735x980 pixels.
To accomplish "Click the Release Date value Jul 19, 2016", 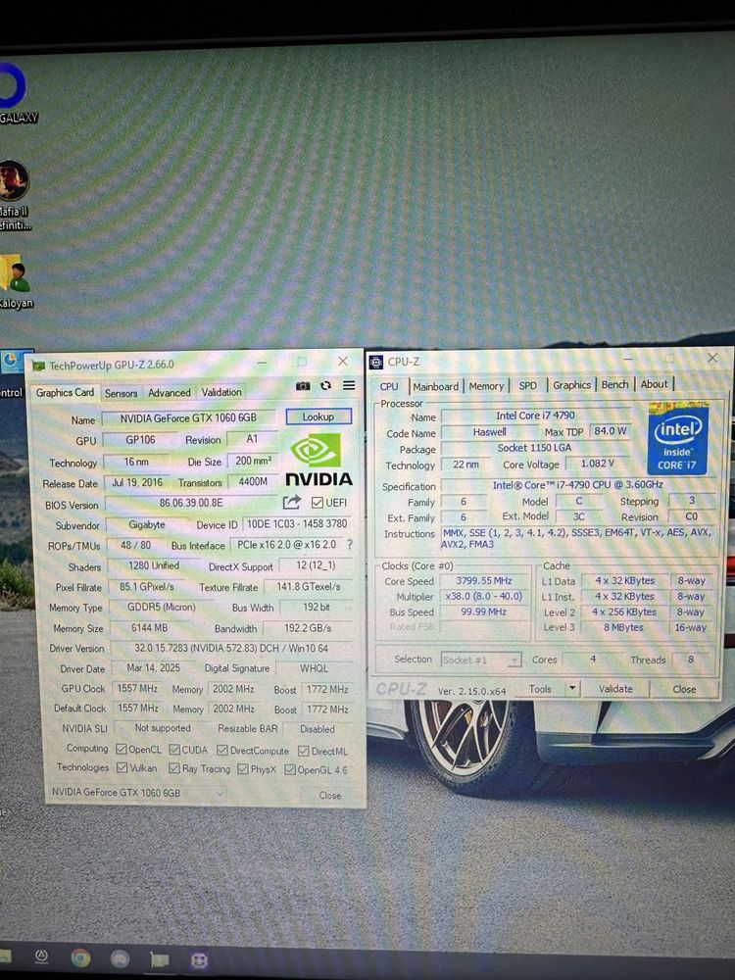I will pyautogui.click(x=137, y=482).
